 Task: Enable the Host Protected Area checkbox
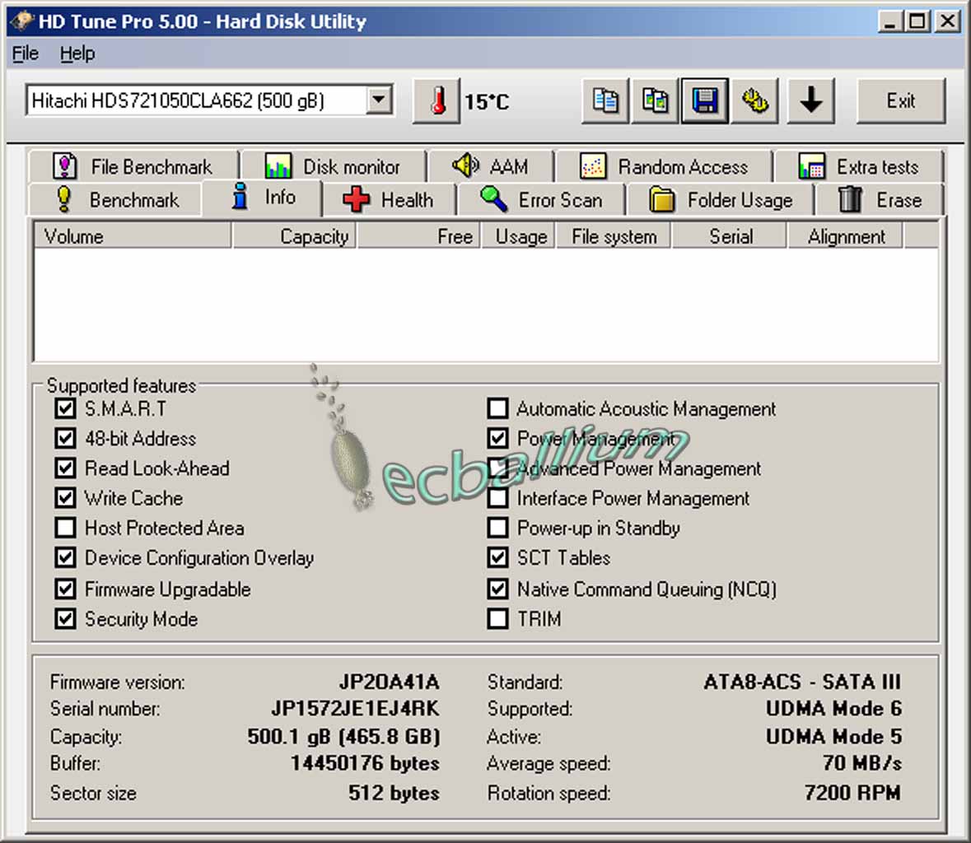pyautogui.click(x=66, y=528)
